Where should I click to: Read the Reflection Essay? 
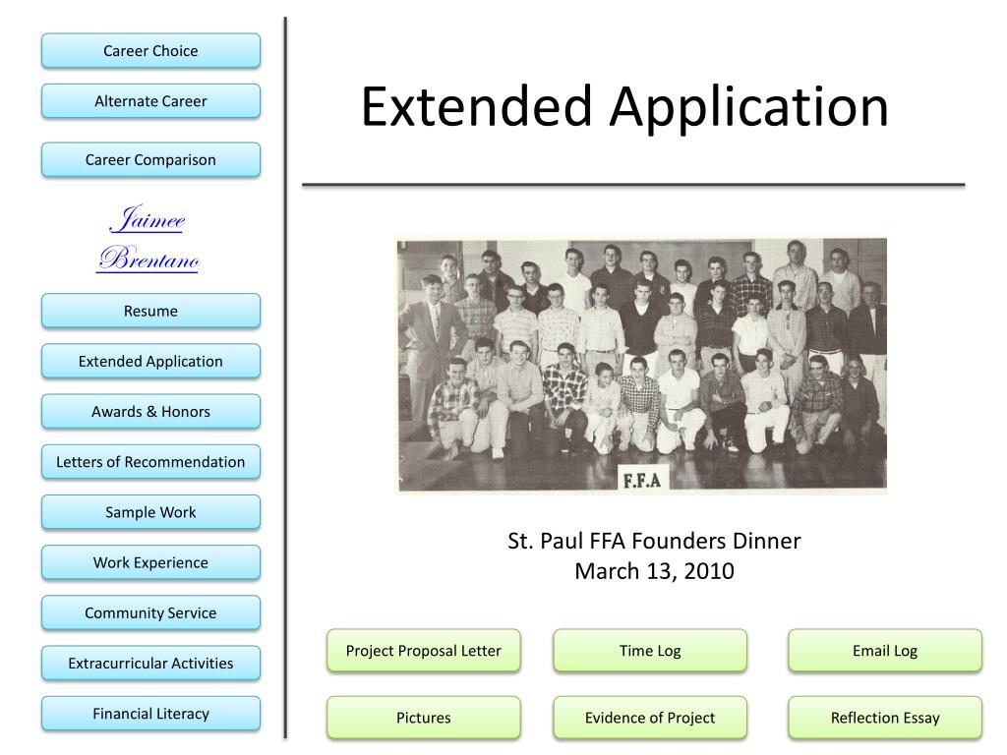885,718
